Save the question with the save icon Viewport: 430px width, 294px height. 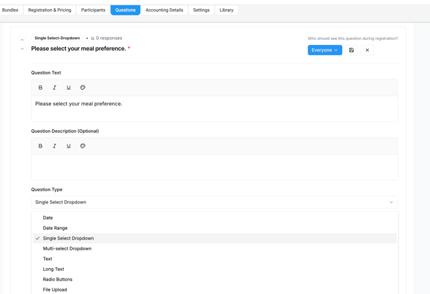[352, 50]
